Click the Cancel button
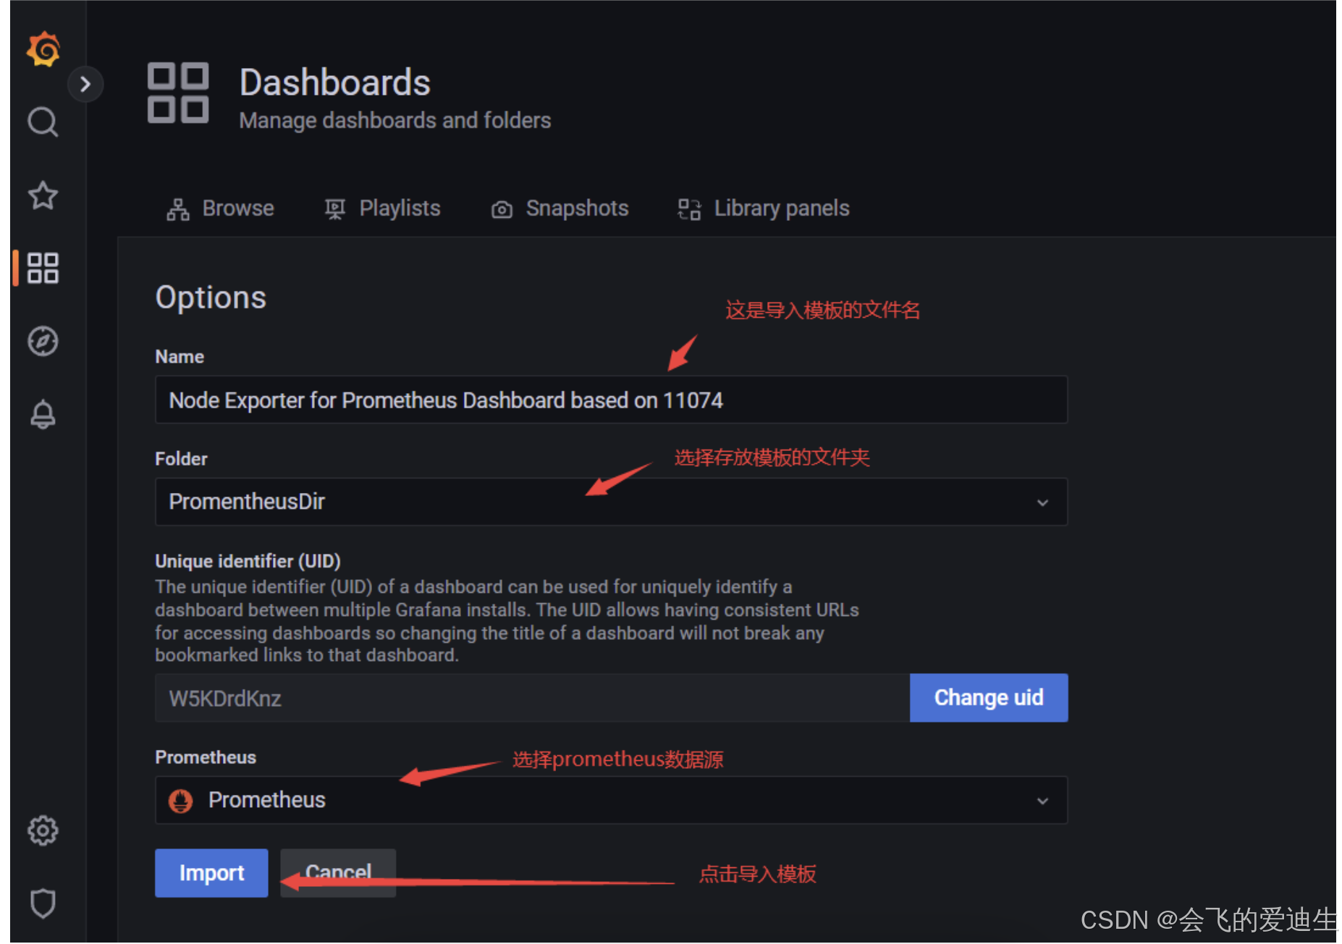Image resolution: width=1342 pixels, height=944 pixels. (x=338, y=873)
